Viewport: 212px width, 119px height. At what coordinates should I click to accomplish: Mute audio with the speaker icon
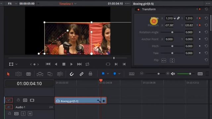click(x=173, y=74)
